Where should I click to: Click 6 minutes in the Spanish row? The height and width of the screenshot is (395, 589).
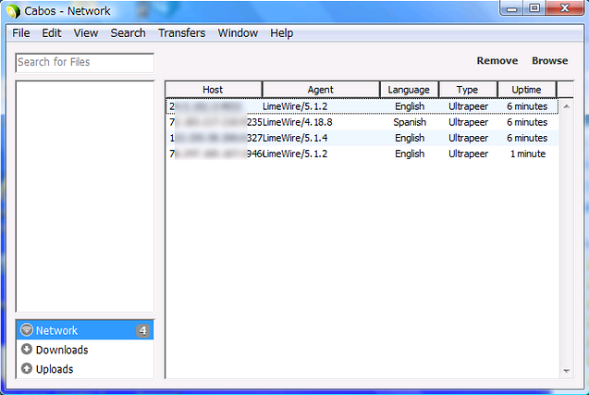pos(527,122)
